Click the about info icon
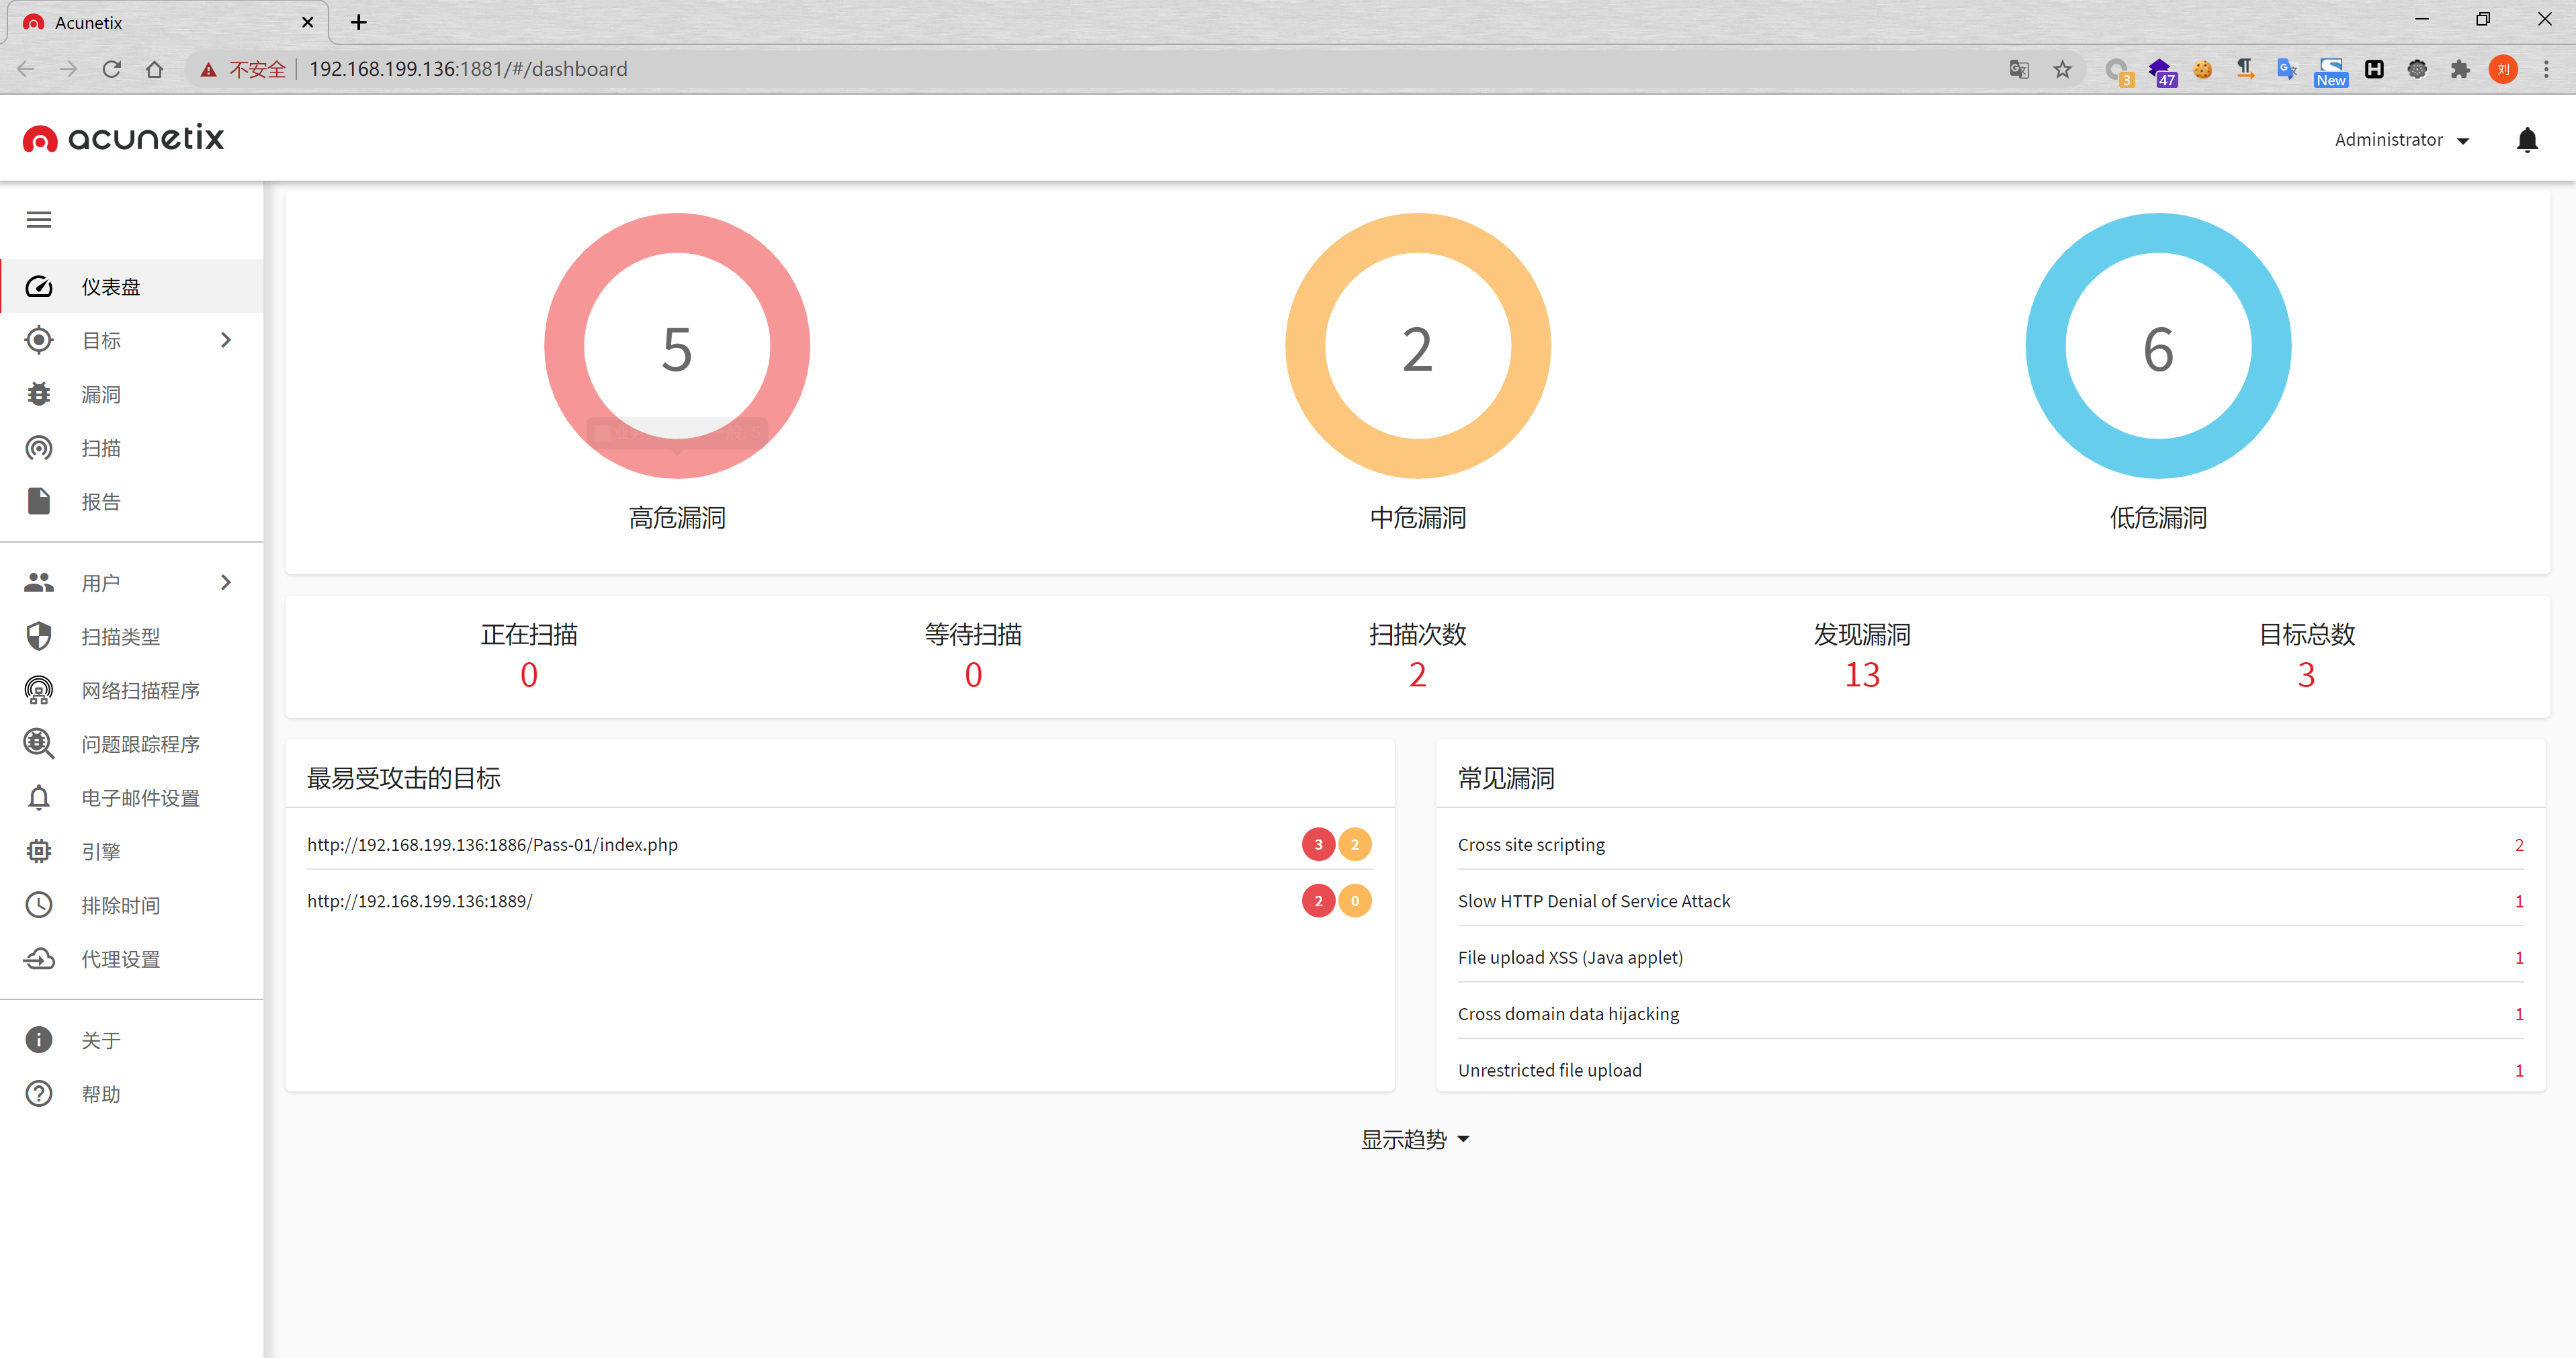 coord(39,1040)
